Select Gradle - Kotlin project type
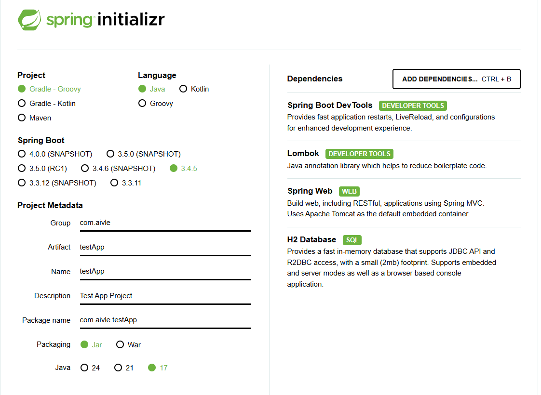 47,104
